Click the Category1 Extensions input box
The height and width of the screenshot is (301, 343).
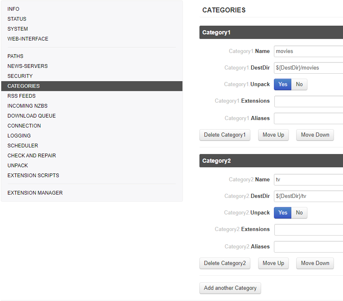coord(308,101)
